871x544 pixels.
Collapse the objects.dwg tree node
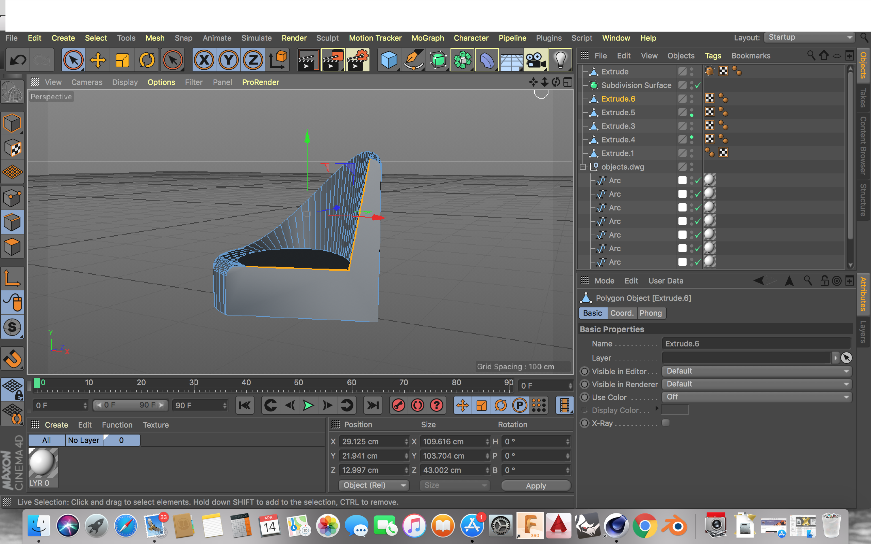coord(583,167)
